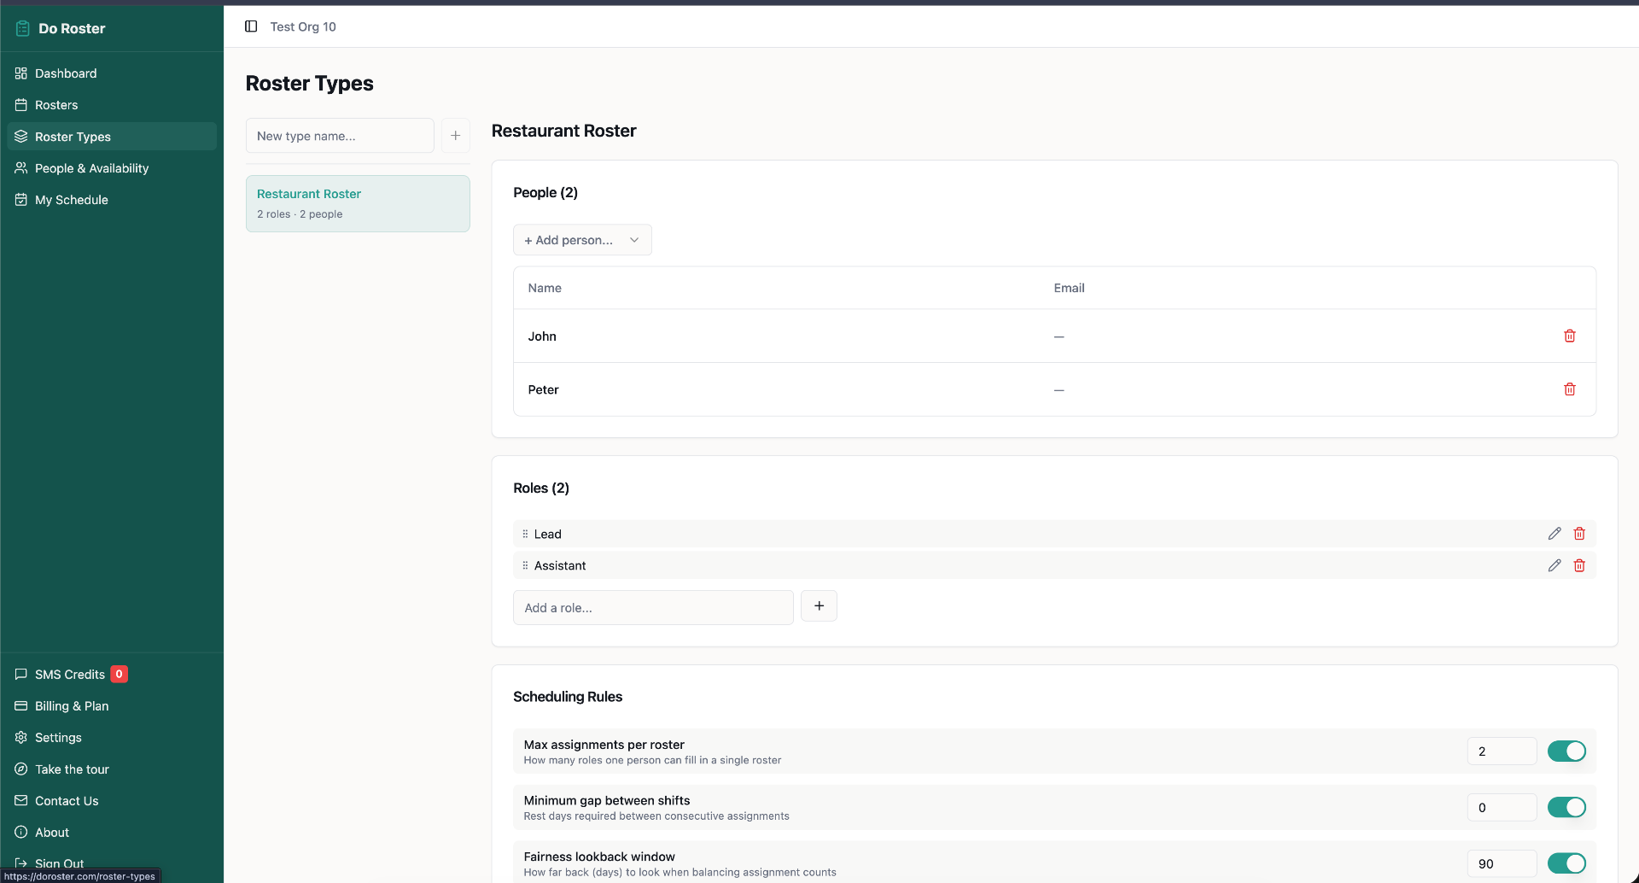Click the Fairness lookback value field

click(1502, 863)
